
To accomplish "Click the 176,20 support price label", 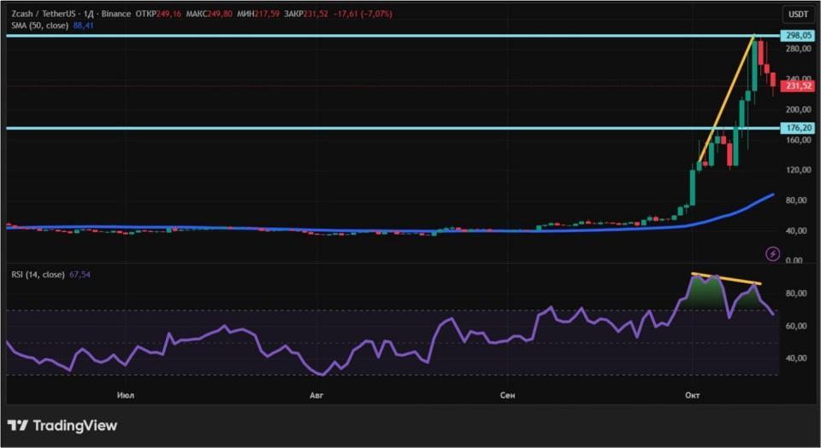I will [796, 128].
